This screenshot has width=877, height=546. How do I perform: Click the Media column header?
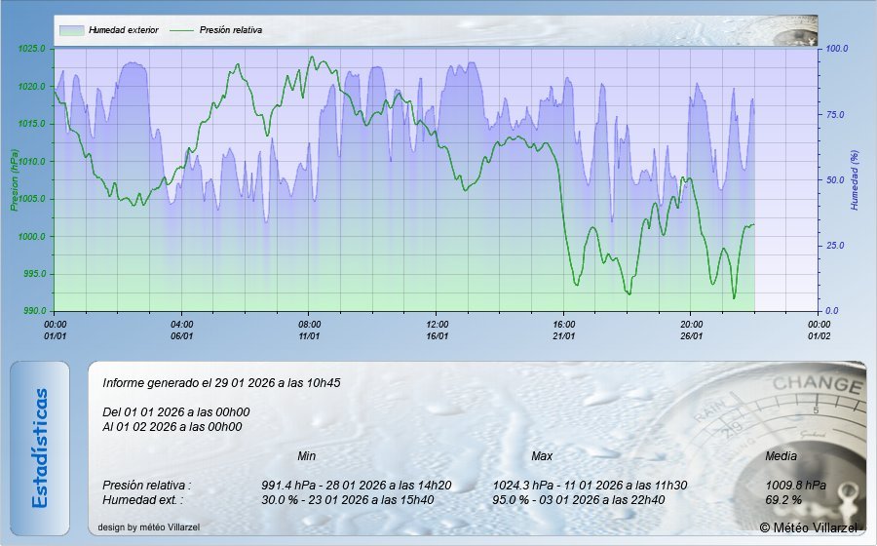782,456
